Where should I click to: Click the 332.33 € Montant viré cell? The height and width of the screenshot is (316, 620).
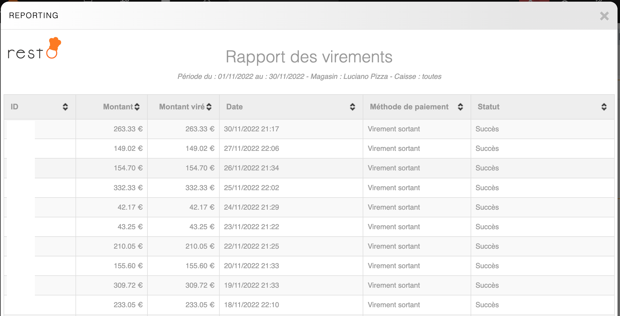click(x=200, y=188)
